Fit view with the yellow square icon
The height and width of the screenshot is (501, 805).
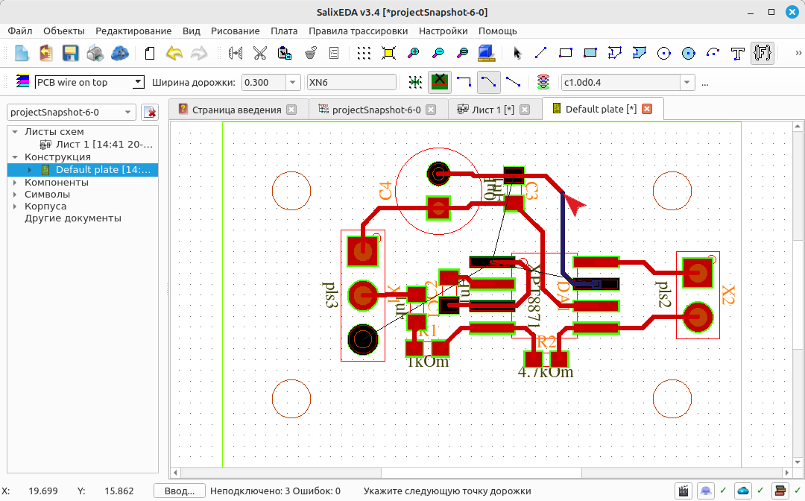point(388,53)
